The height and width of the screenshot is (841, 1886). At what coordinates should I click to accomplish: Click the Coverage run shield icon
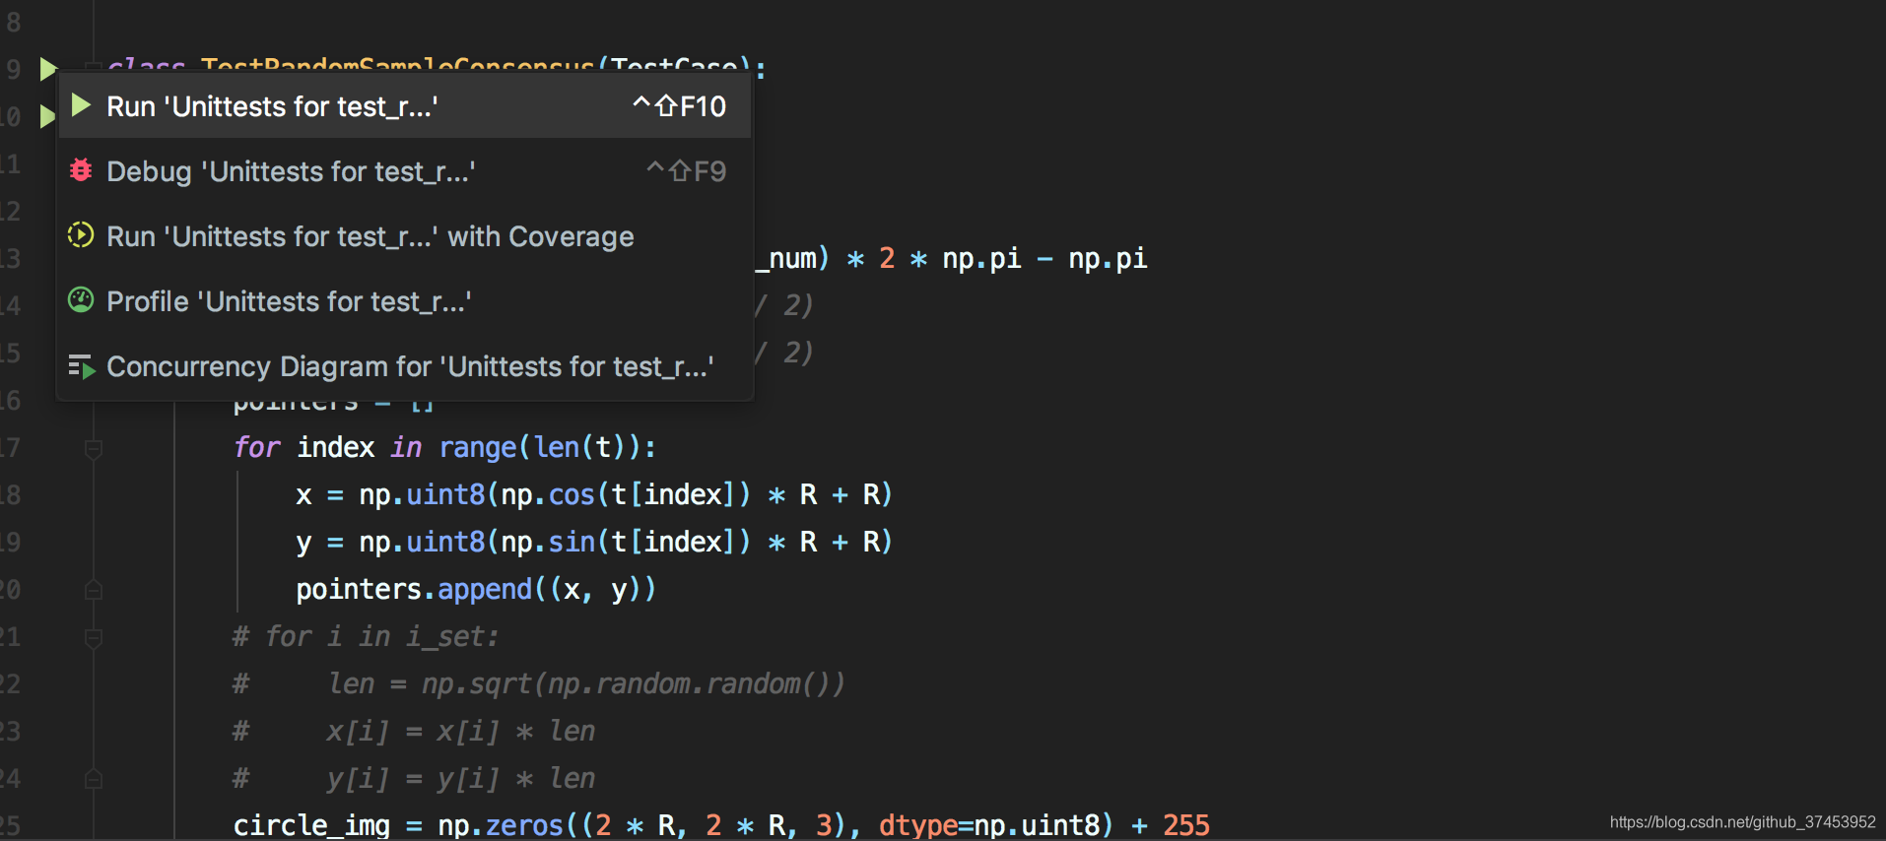[x=81, y=234]
